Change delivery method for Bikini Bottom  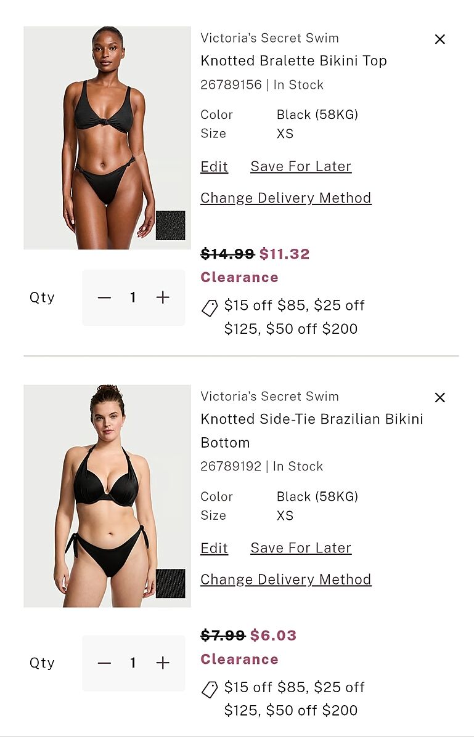point(286,580)
